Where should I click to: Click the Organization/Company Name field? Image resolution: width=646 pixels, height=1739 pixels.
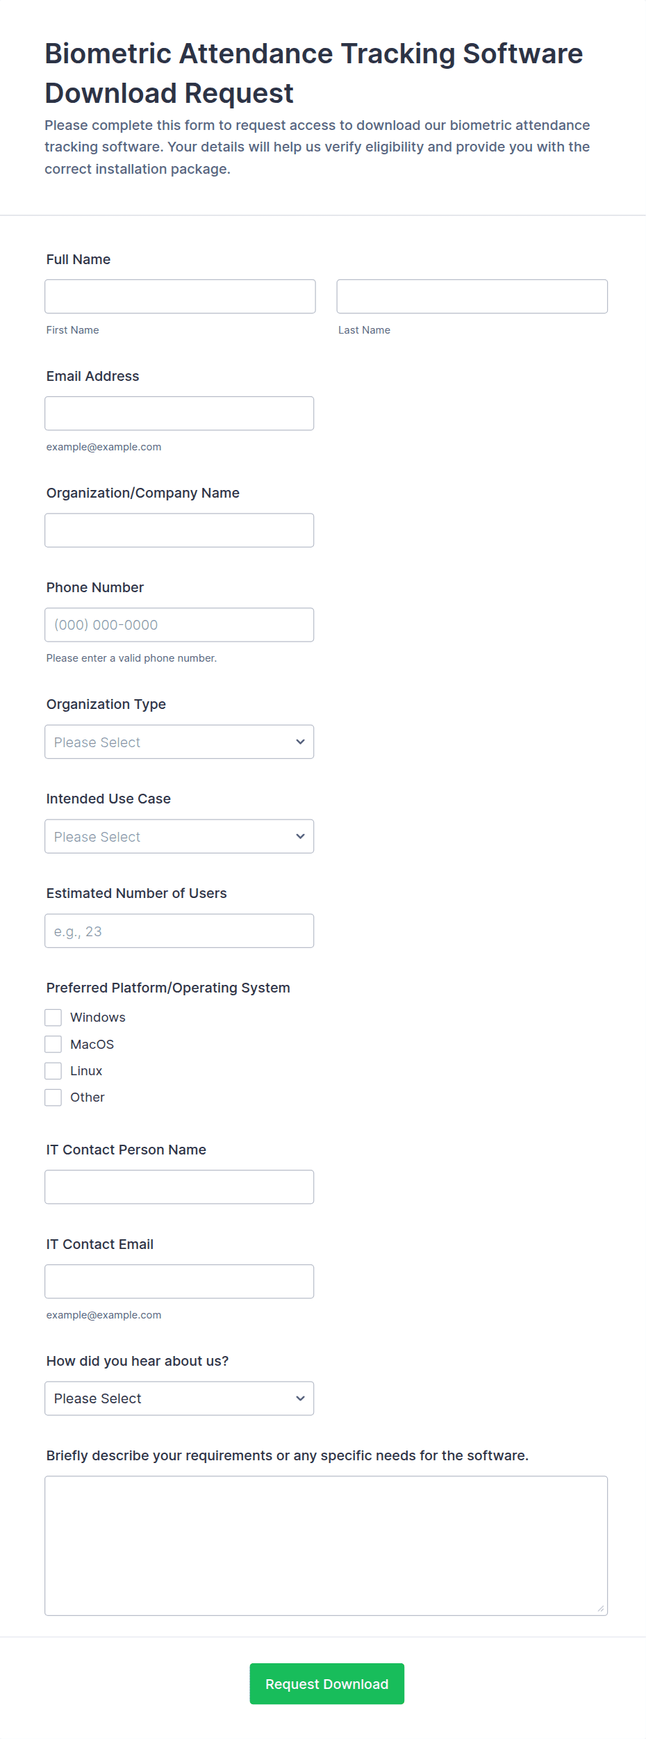(x=179, y=530)
